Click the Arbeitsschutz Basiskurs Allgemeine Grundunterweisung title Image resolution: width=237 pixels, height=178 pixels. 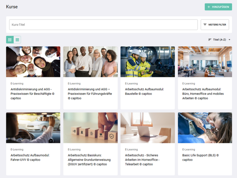(x=89, y=160)
